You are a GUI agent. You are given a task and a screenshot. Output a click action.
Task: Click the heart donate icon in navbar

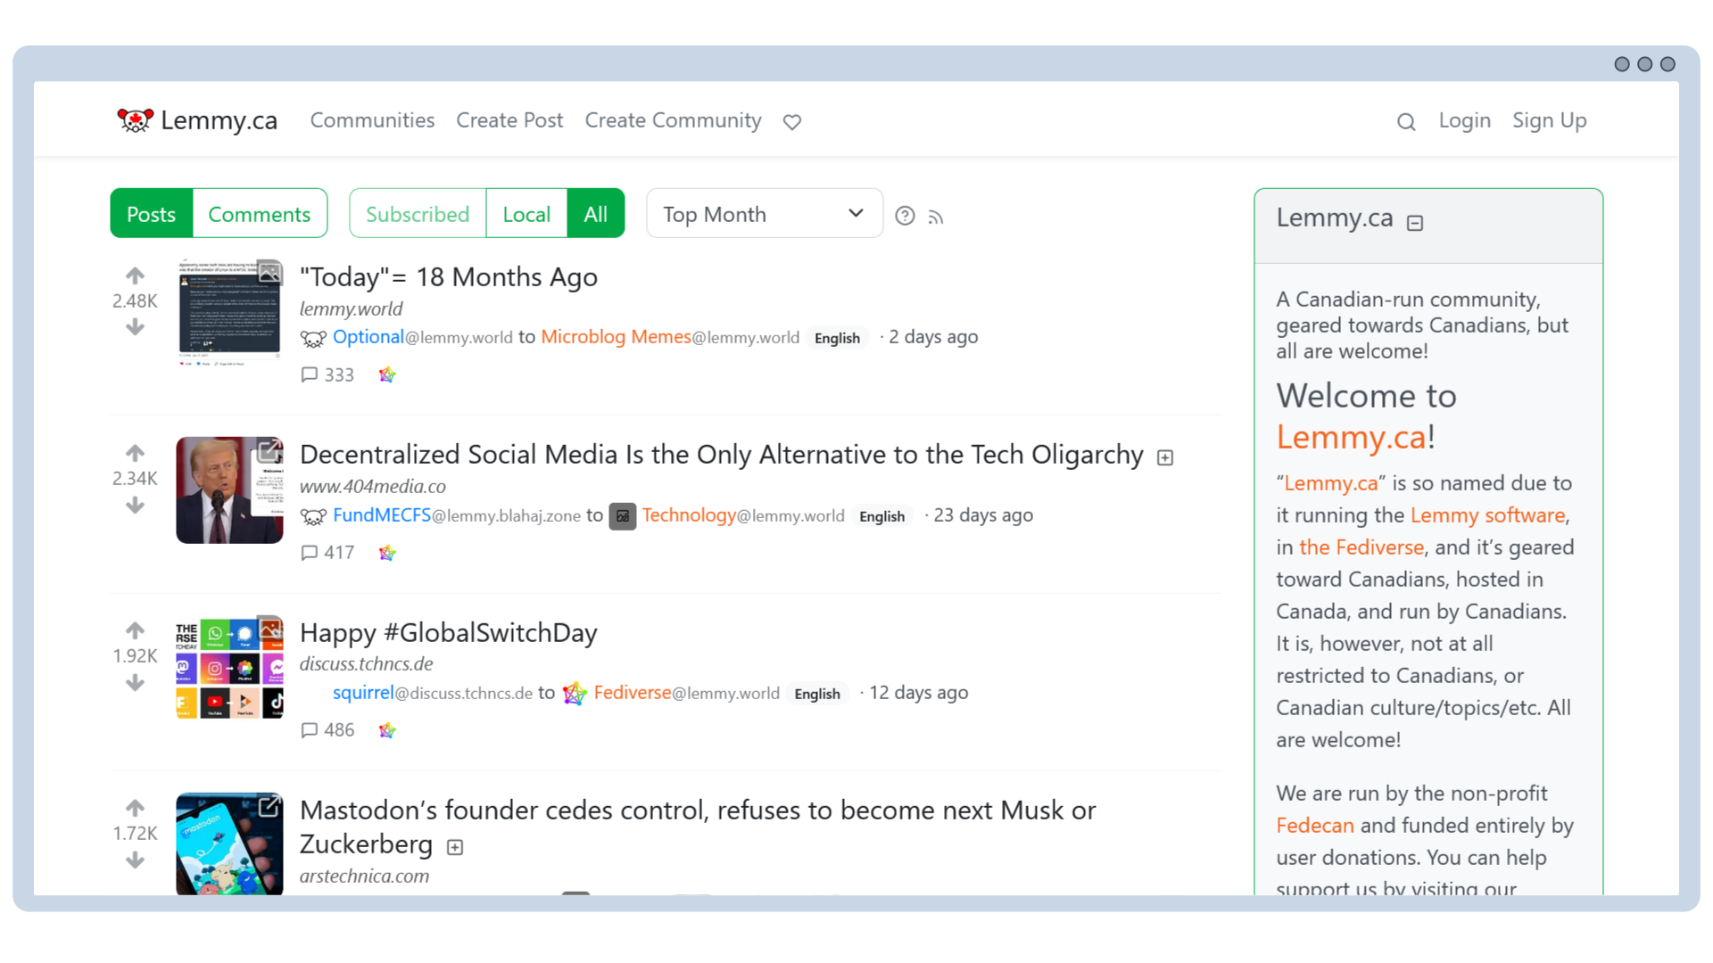[791, 122]
